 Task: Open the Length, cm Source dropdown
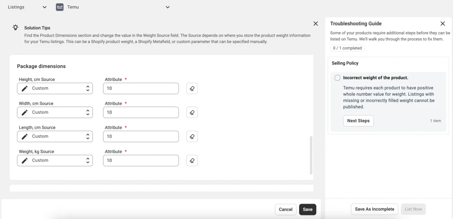55,136
